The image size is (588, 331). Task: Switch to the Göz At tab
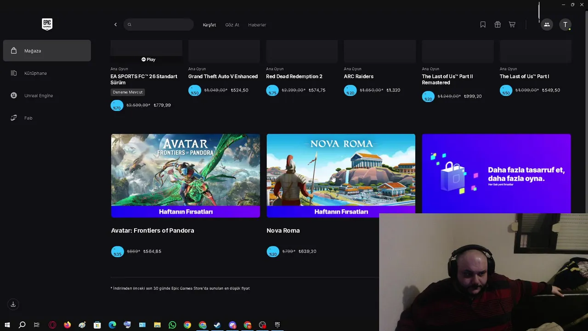232,25
